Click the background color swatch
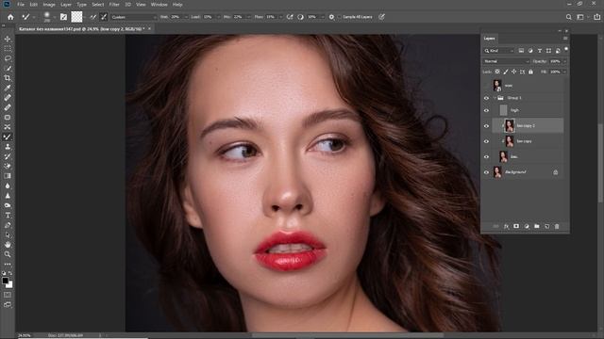604x339 pixels. click(9, 284)
